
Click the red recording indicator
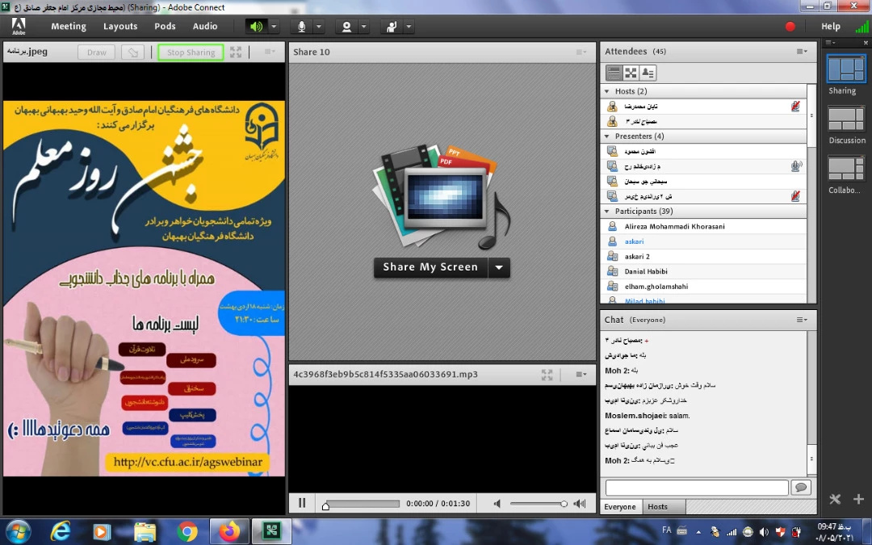point(790,27)
